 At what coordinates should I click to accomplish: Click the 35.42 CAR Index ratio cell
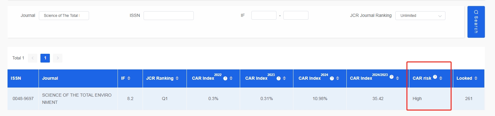tap(378, 98)
